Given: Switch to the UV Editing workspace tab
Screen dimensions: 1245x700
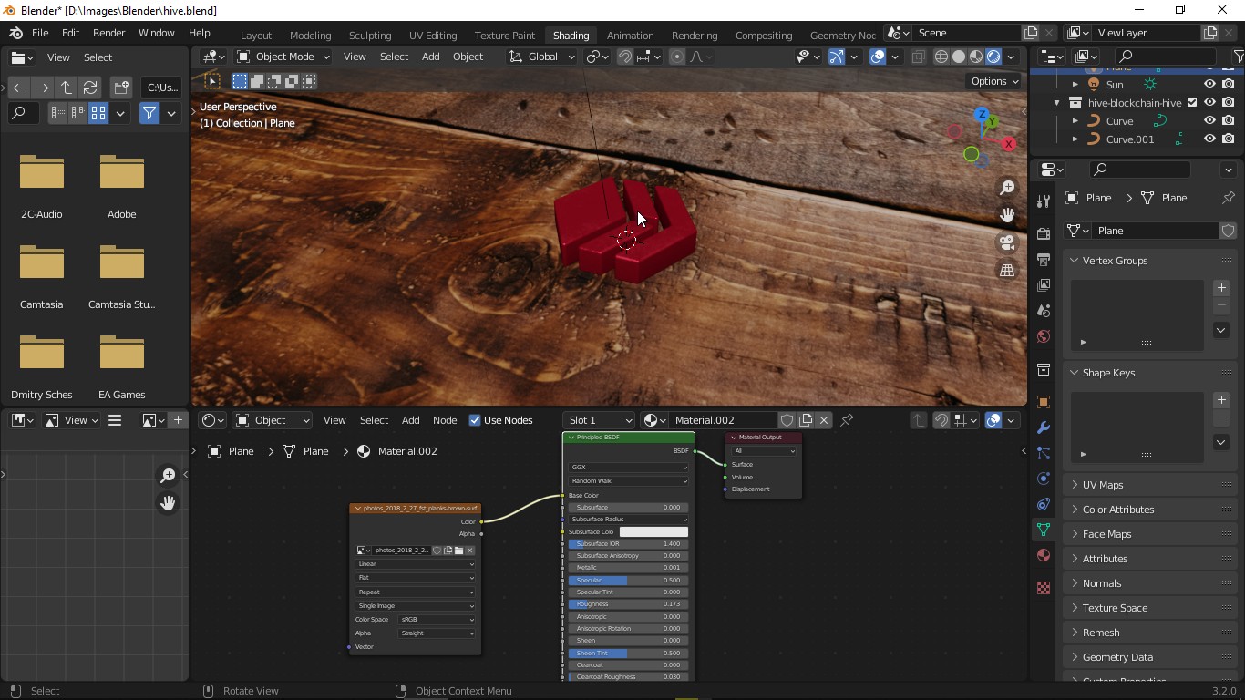Looking at the screenshot, I should click(x=433, y=35).
